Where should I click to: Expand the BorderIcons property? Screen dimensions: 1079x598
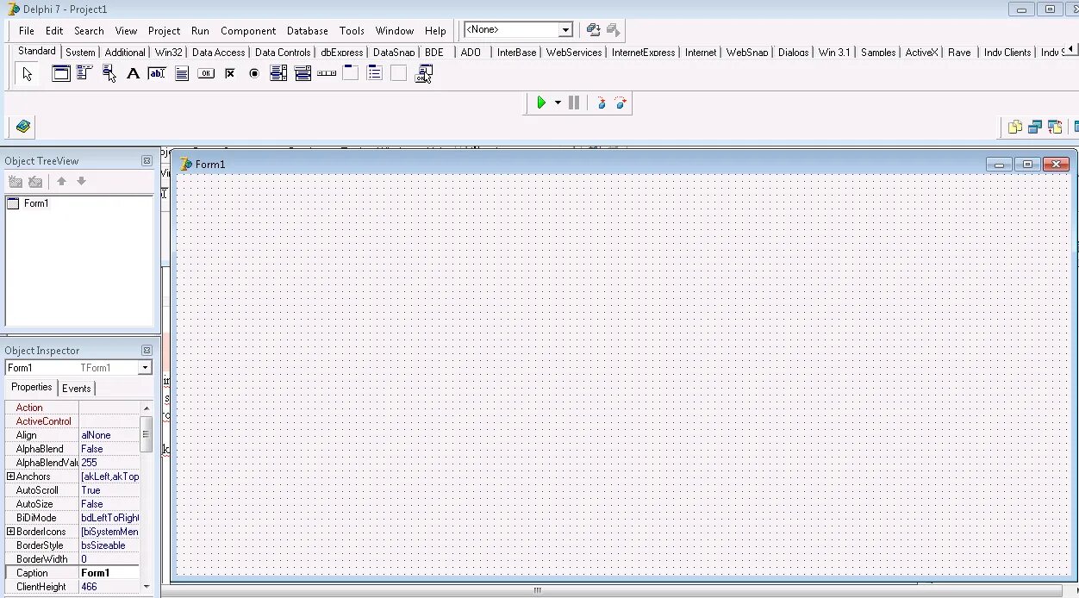click(x=10, y=532)
